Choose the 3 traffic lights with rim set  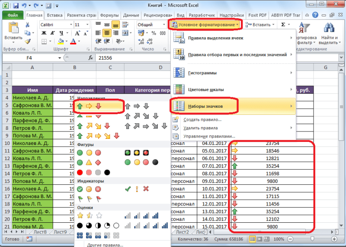point(137,153)
